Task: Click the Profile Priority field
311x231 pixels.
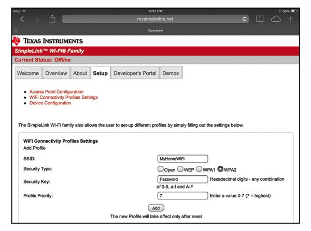Action: click(x=182, y=195)
